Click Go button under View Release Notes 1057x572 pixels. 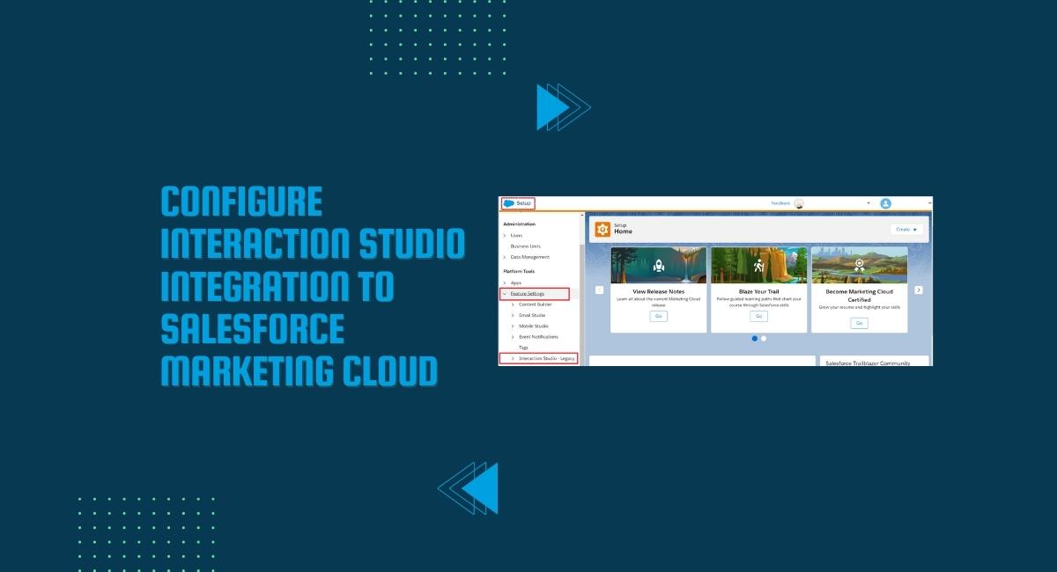[x=658, y=316]
